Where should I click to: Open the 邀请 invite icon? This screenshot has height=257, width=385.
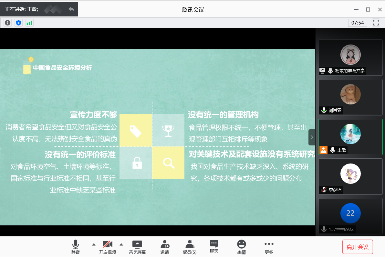(x=165, y=247)
